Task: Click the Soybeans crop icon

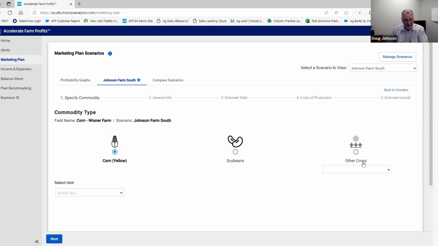Action: point(235,141)
